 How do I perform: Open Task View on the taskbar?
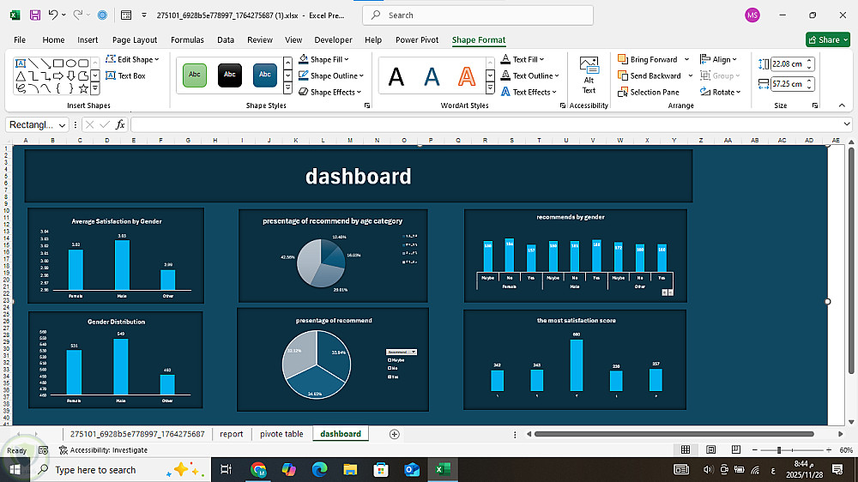[x=226, y=469]
